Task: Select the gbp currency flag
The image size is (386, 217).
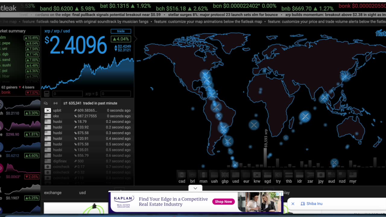Action: (x=225, y=175)
